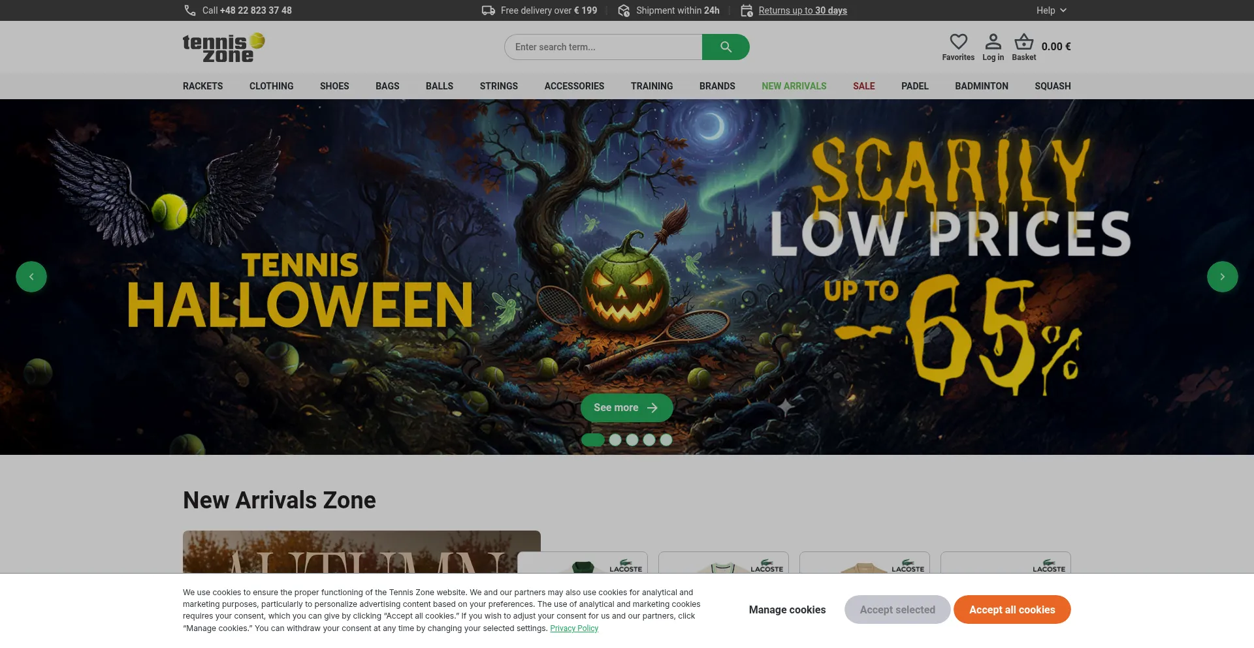Select the last carousel dot

[666, 440]
